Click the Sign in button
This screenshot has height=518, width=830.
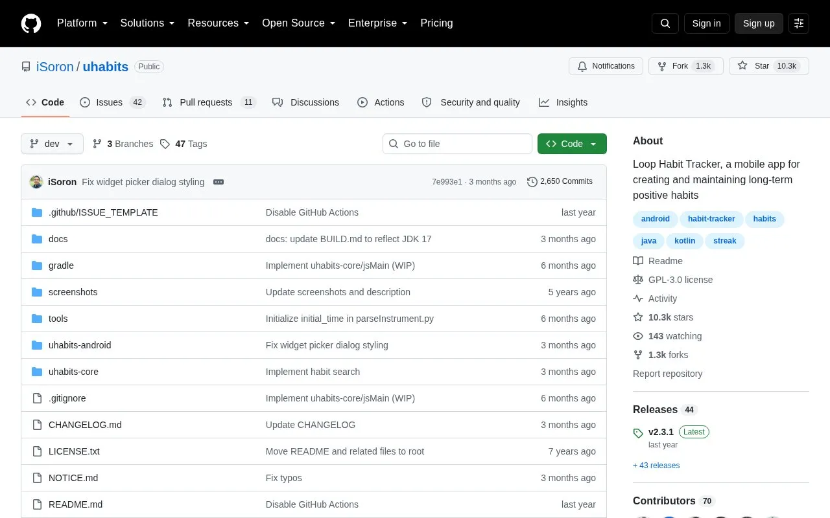click(706, 23)
